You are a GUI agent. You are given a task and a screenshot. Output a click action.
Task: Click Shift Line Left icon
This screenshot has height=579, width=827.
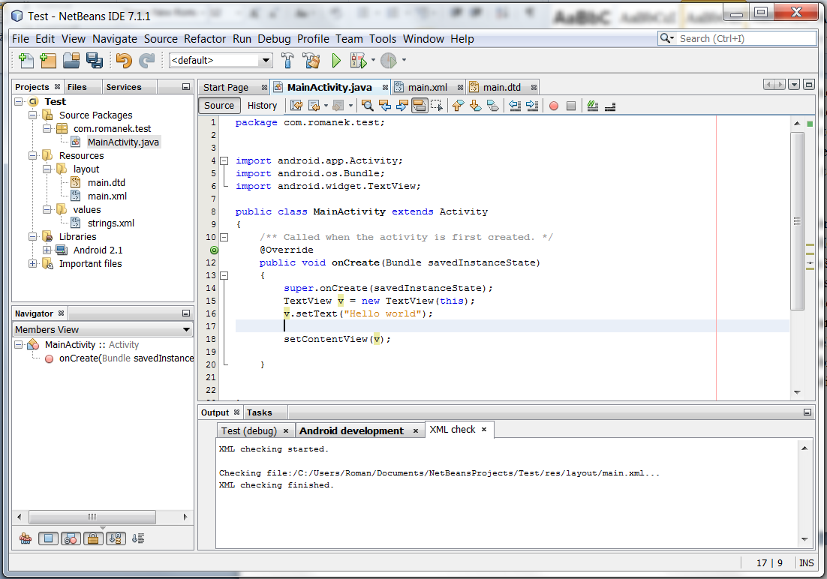(515, 106)
